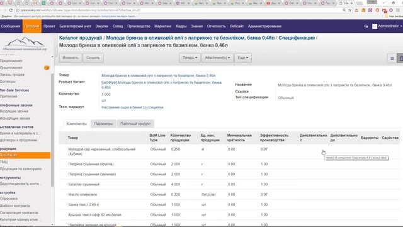Open the Администрирование menu
Screen dimensions: 403x227
264,26
